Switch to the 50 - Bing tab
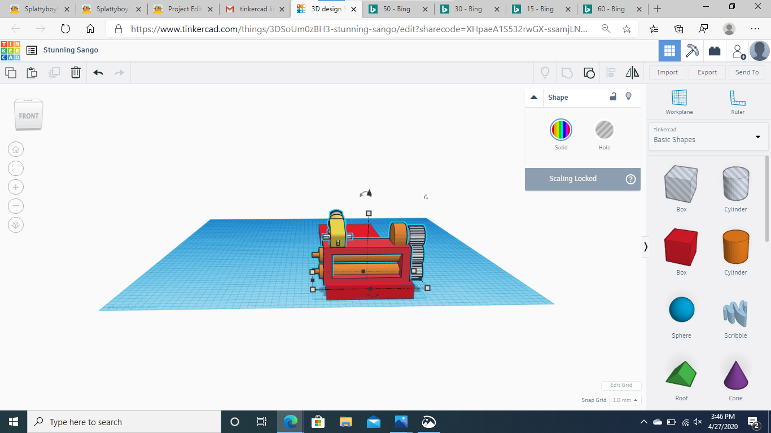The width and height of the screenshot is (771, 433). pos(398,9)
